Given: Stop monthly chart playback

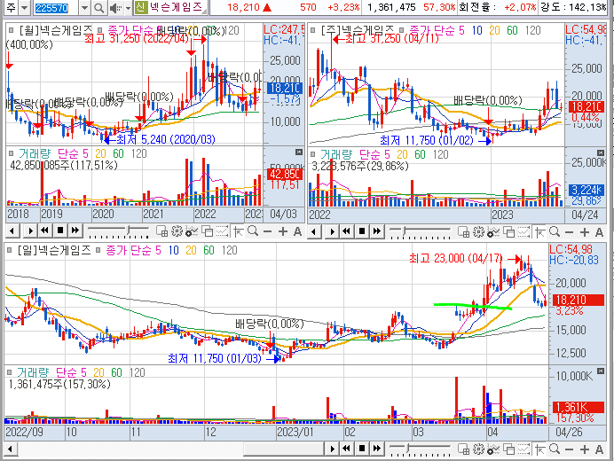Looking at the screenshot, I should tap(60, 230).
